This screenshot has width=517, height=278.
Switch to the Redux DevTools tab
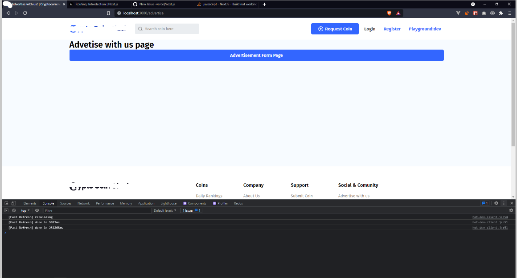tap(238, 203)
